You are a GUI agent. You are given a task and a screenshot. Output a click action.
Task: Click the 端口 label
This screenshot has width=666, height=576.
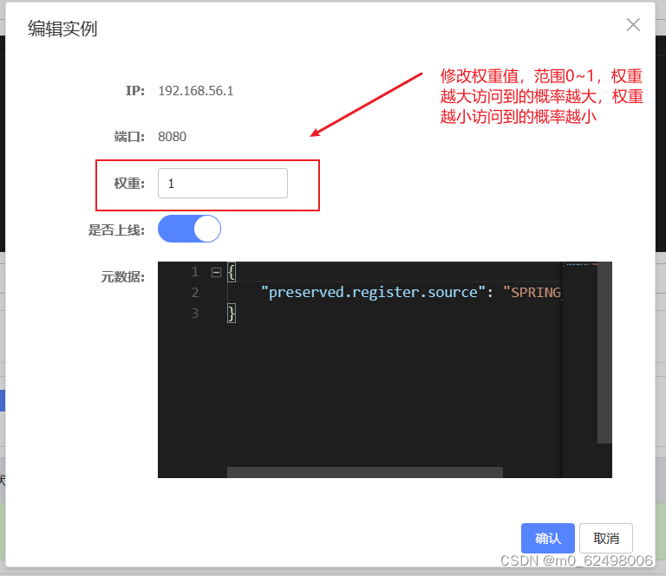pyautogui.click(x=129, y=137)
